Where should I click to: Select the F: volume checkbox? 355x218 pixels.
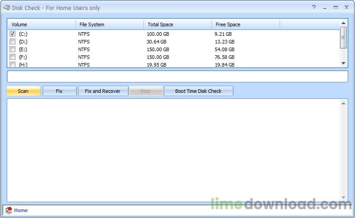pos(13,57)
